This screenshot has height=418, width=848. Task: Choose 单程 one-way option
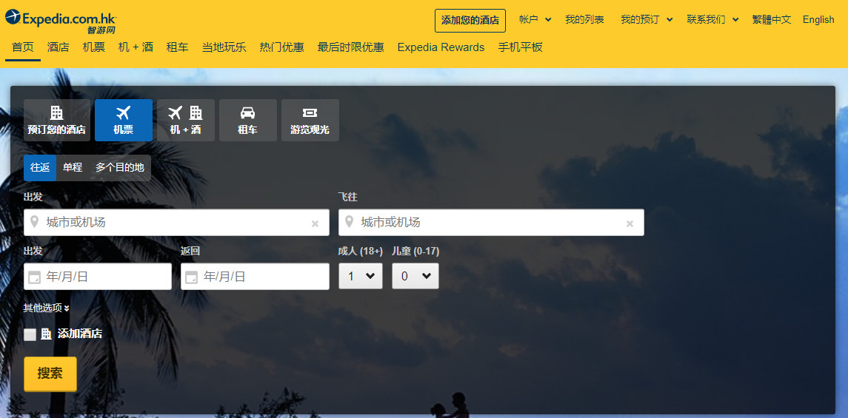click(73, 167)
